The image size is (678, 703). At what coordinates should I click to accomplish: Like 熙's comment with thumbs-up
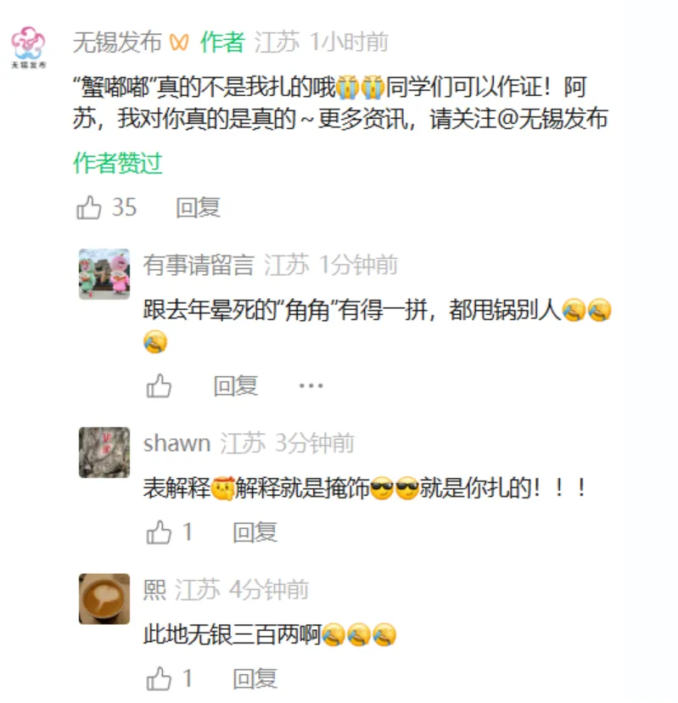click(x=159, y=678)
